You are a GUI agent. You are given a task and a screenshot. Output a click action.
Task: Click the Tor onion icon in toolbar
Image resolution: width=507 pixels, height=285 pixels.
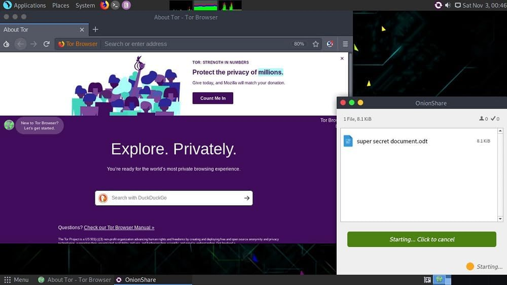click(6, 44)
